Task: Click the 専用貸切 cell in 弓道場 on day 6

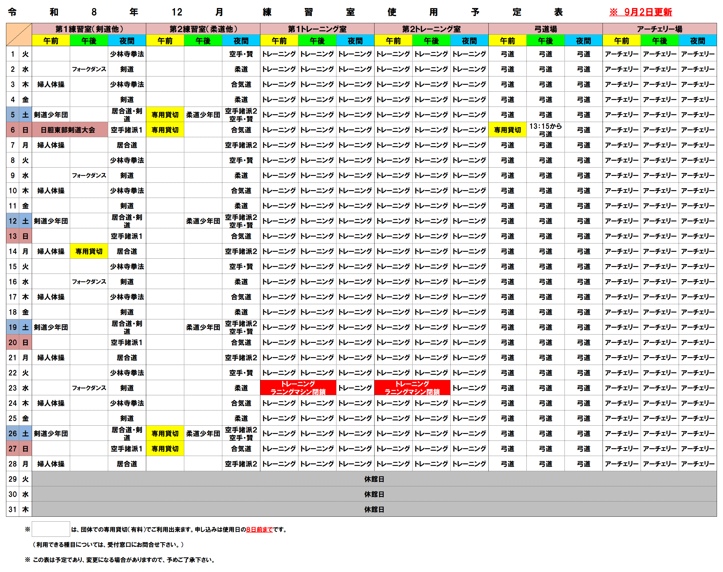Action: (x=508, y=130)
